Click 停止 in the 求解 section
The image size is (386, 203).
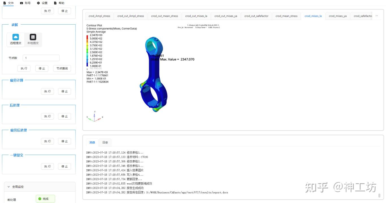pos(42,68)
